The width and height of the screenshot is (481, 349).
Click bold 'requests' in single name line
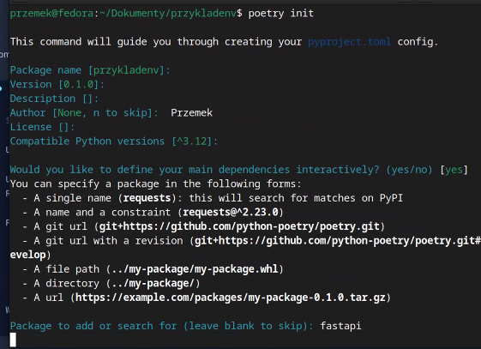(147, 198)
